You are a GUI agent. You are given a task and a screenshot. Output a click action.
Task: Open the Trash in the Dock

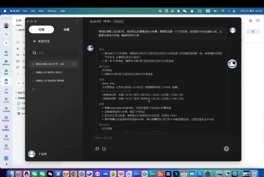[254, 174]
